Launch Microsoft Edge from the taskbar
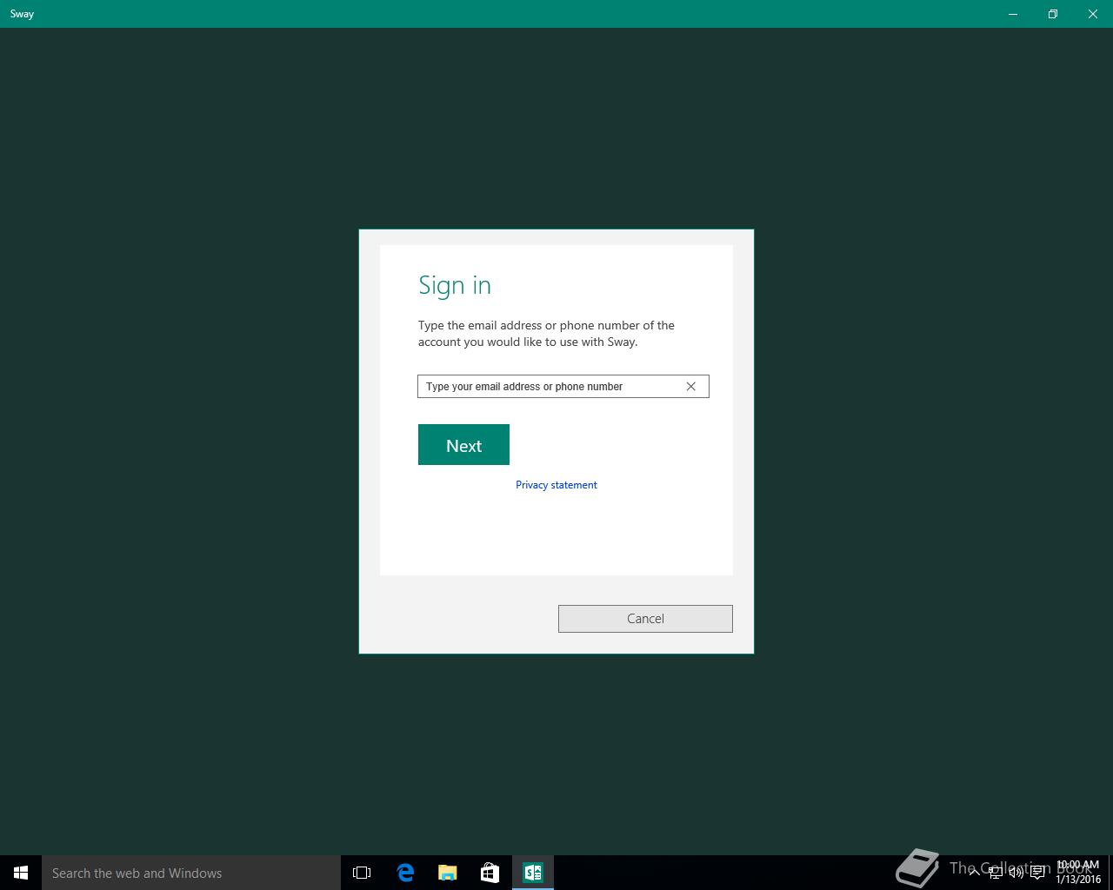Screen dimensions: 1113x890 click(x=405, y=873)
